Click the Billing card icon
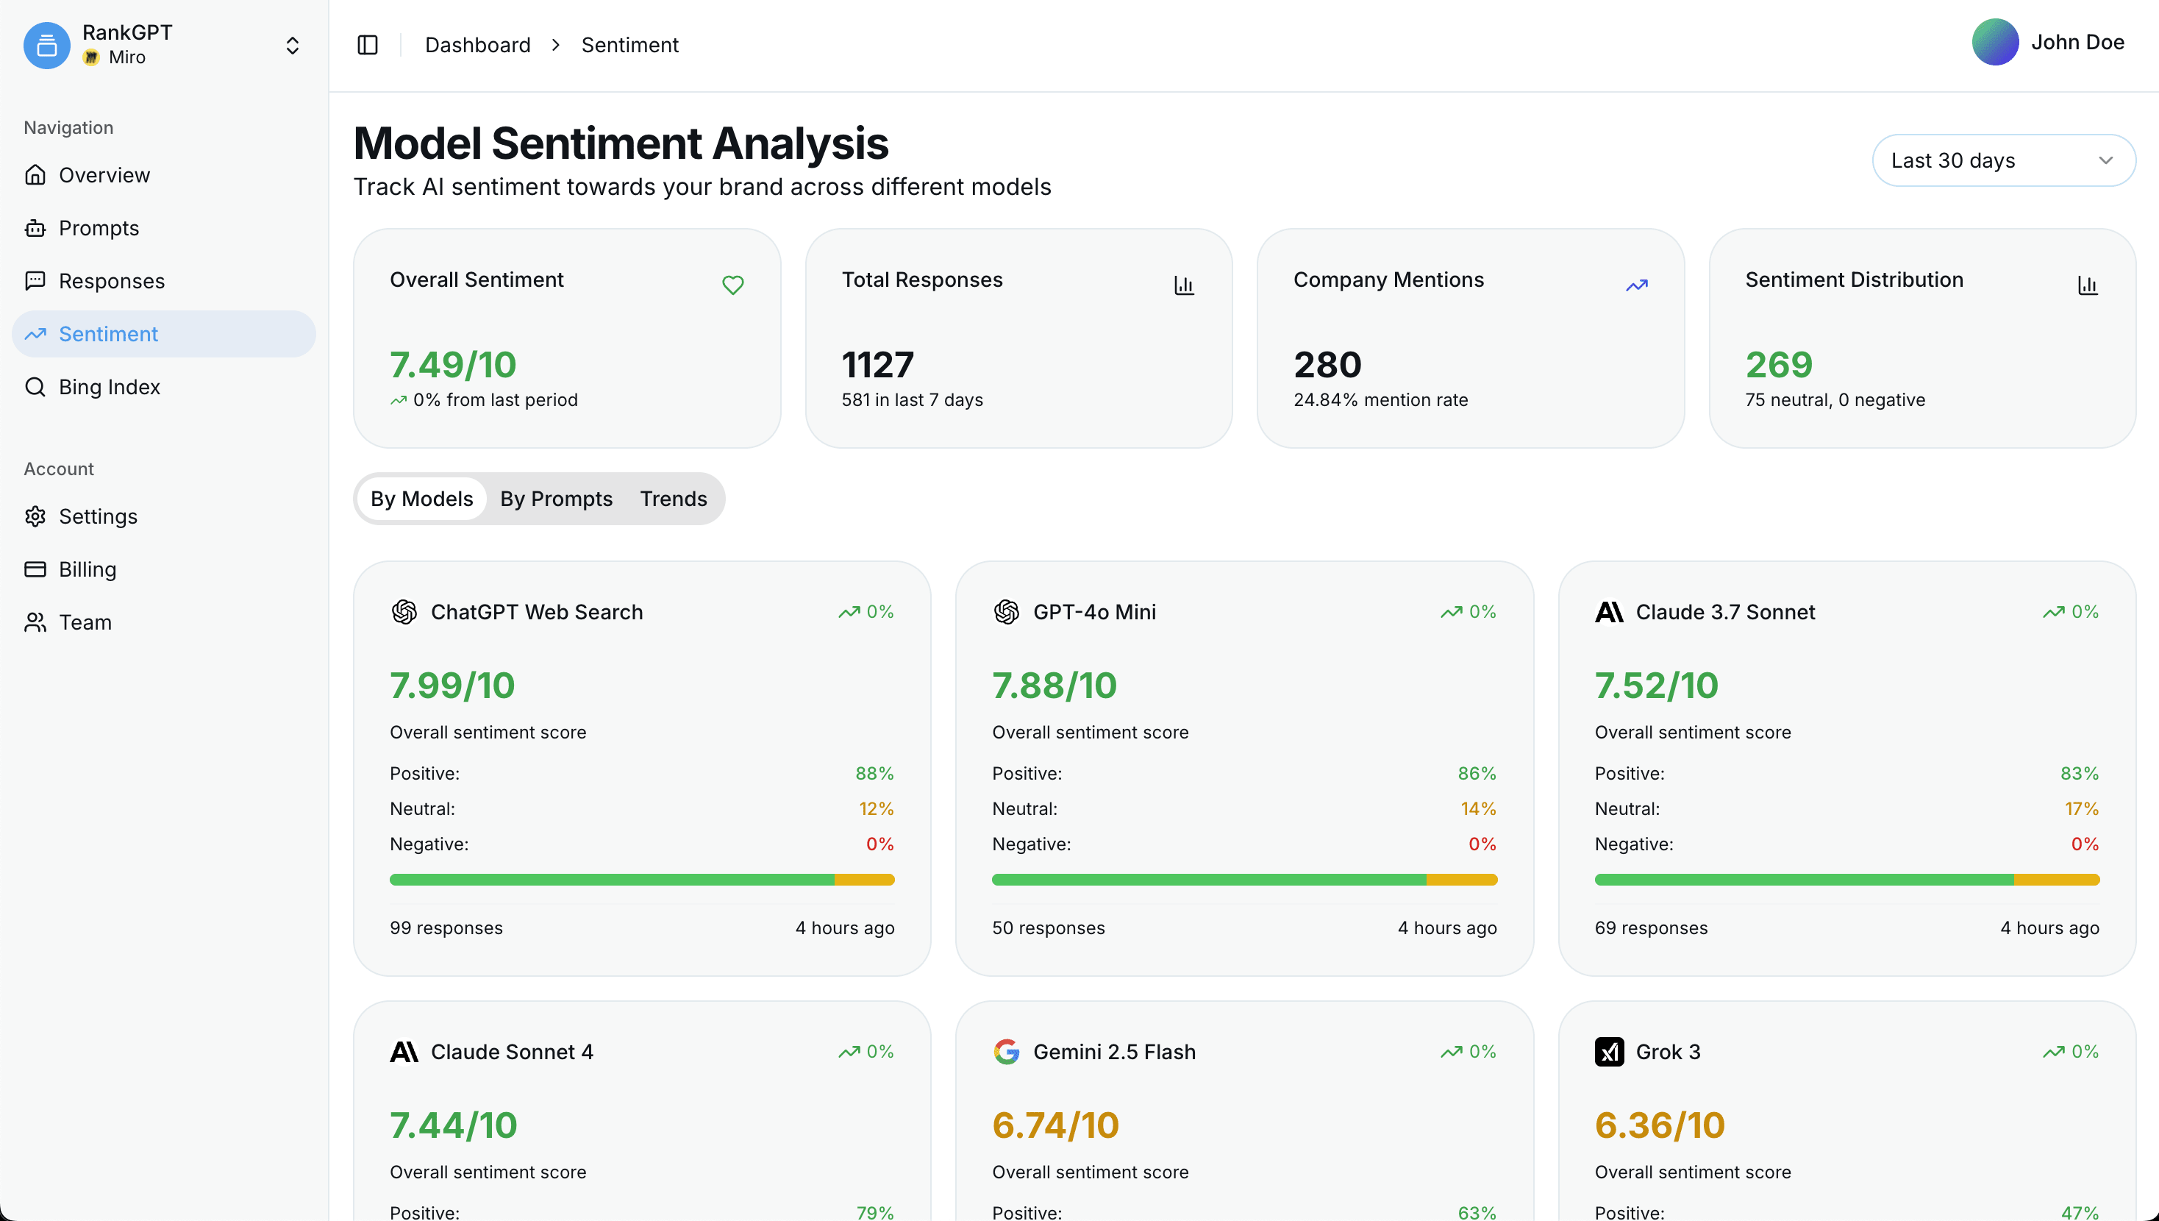The image size is (2159, 1221). [35, 569]
